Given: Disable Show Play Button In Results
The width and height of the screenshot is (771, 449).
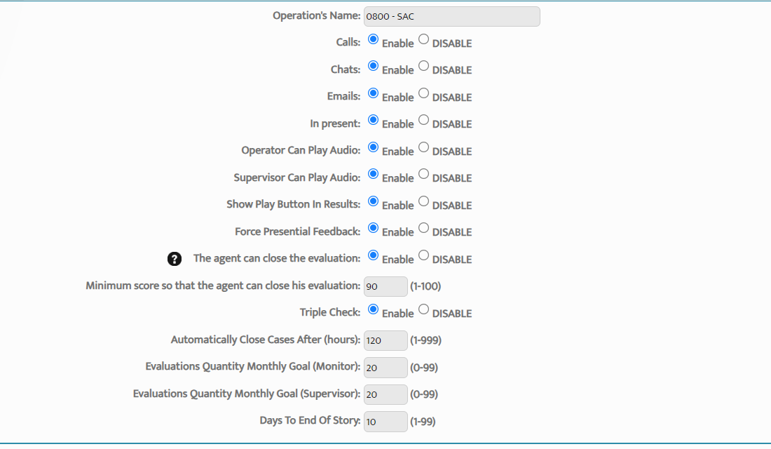Looking at the screenshot, I should 423,201.
